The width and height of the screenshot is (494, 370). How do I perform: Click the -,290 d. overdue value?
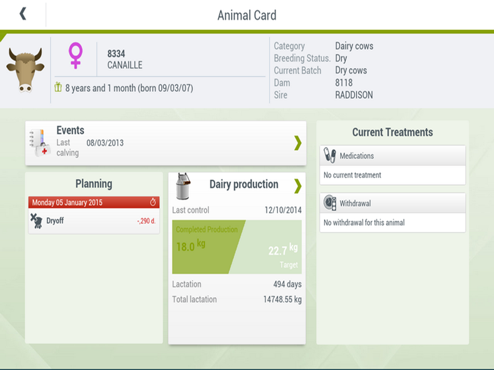click(146, 221)
